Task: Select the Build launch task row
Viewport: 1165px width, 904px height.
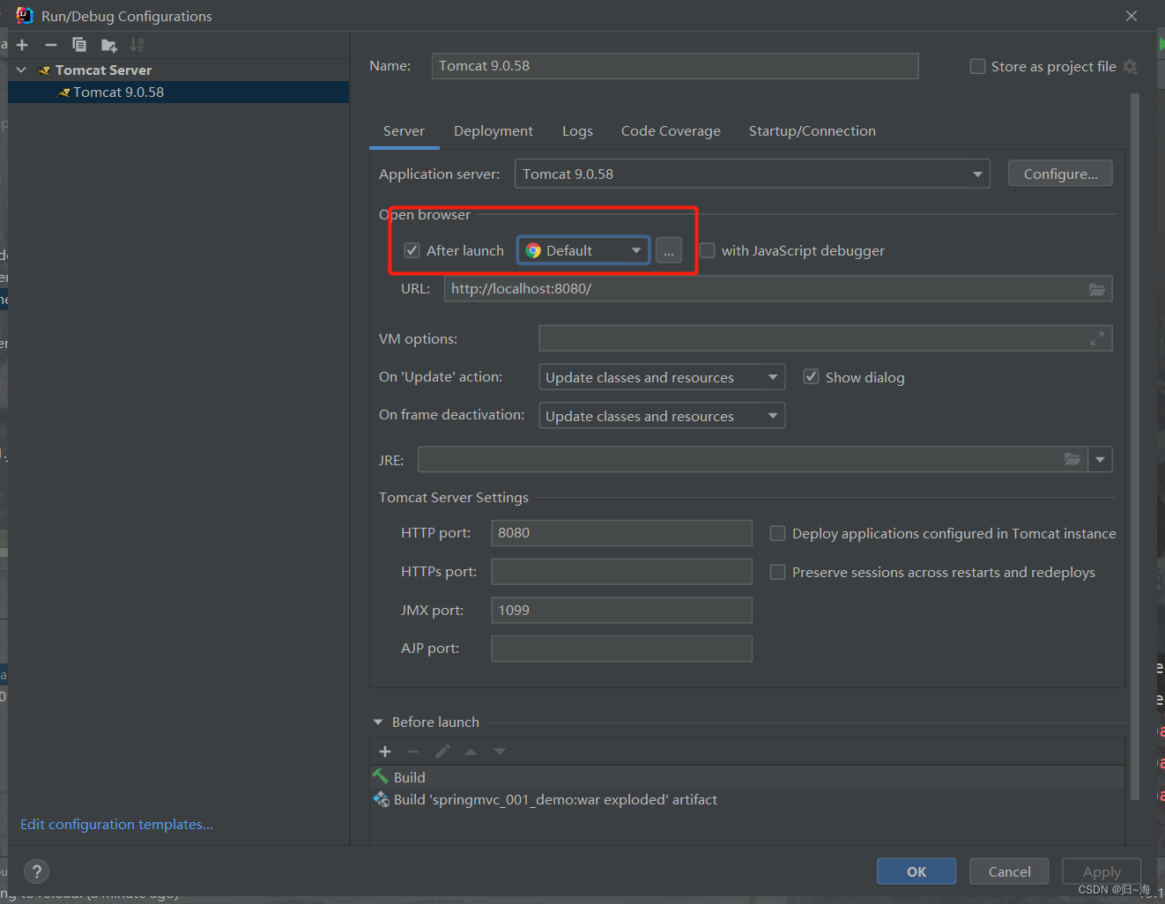Action: pyautogui.click(x=747, y=777)
